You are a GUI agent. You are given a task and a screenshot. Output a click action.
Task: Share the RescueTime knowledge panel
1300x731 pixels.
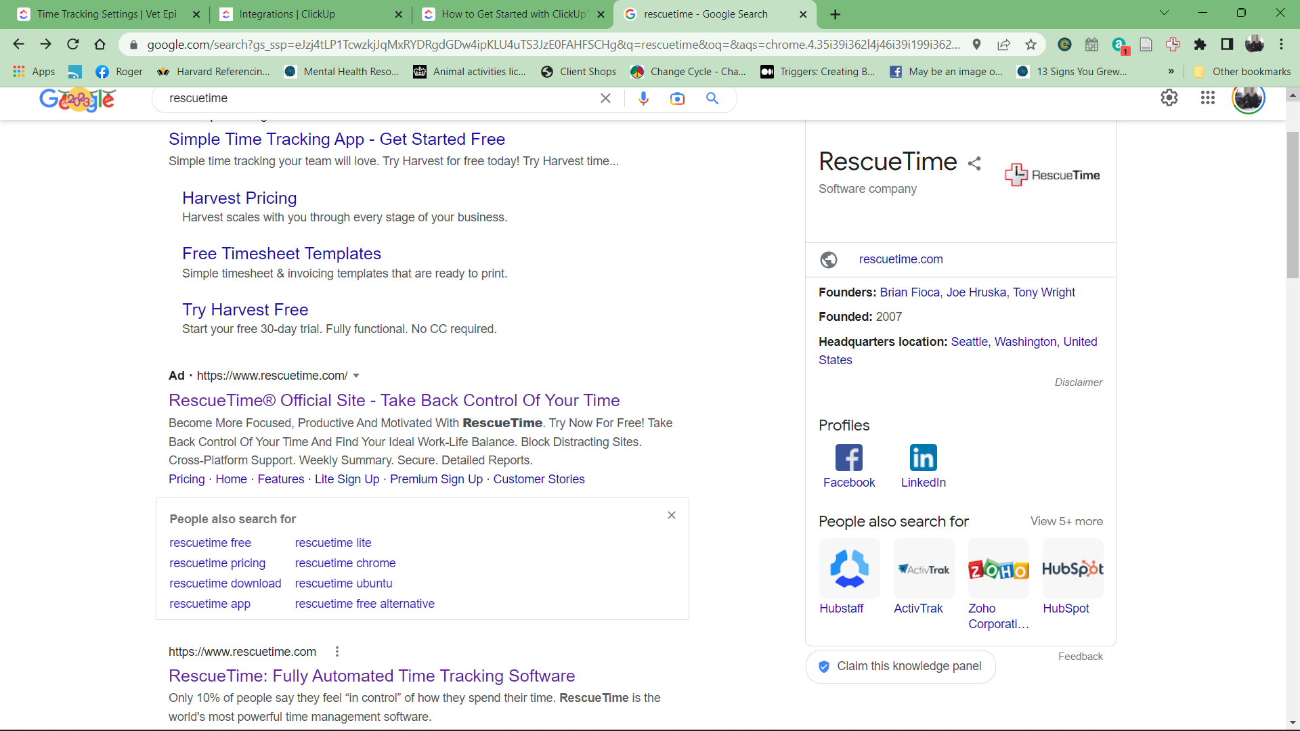974,163
